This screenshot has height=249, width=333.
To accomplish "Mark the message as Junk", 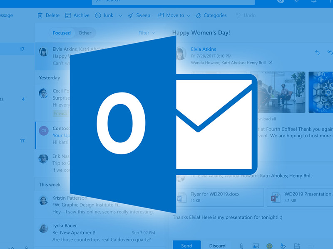I will [104, 15].
